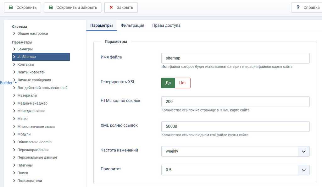Image resolution: width=322 pixels, height=187 pixels.
Task: Open Менеджер кэша settings
Action: (31, 111)
